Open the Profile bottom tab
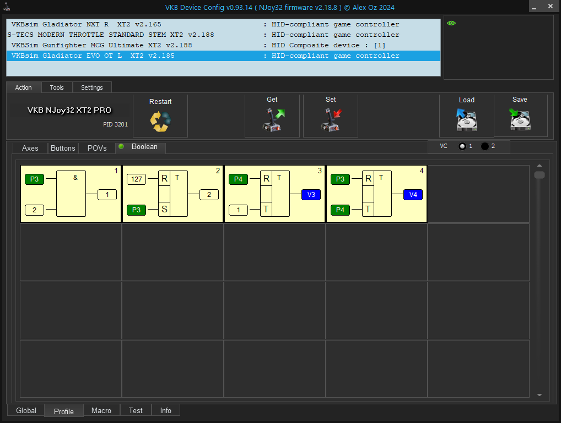Image resolution: width=561 pixels, height=423 pixels. click(64, 411)
